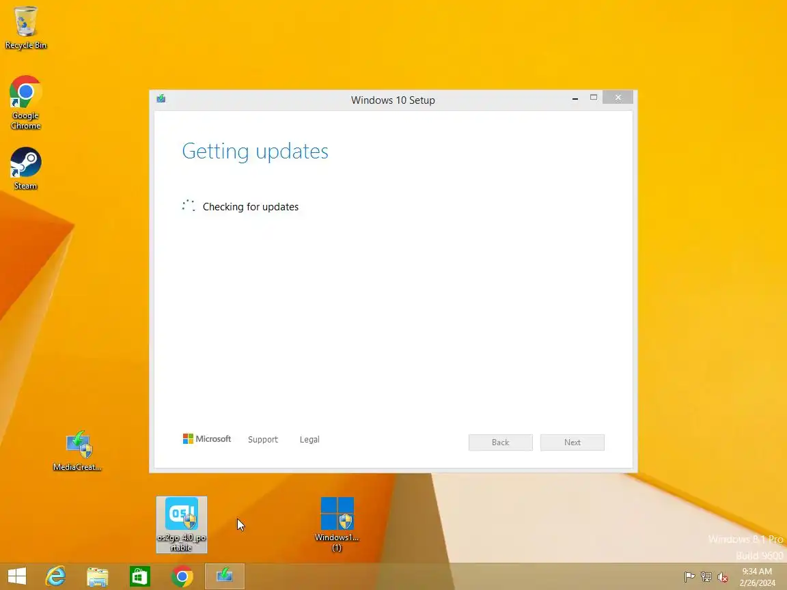Viewport: 787px width, 590px height.
Task: Select the Steam desktop shortcut
Action: (x=25, y=168)
